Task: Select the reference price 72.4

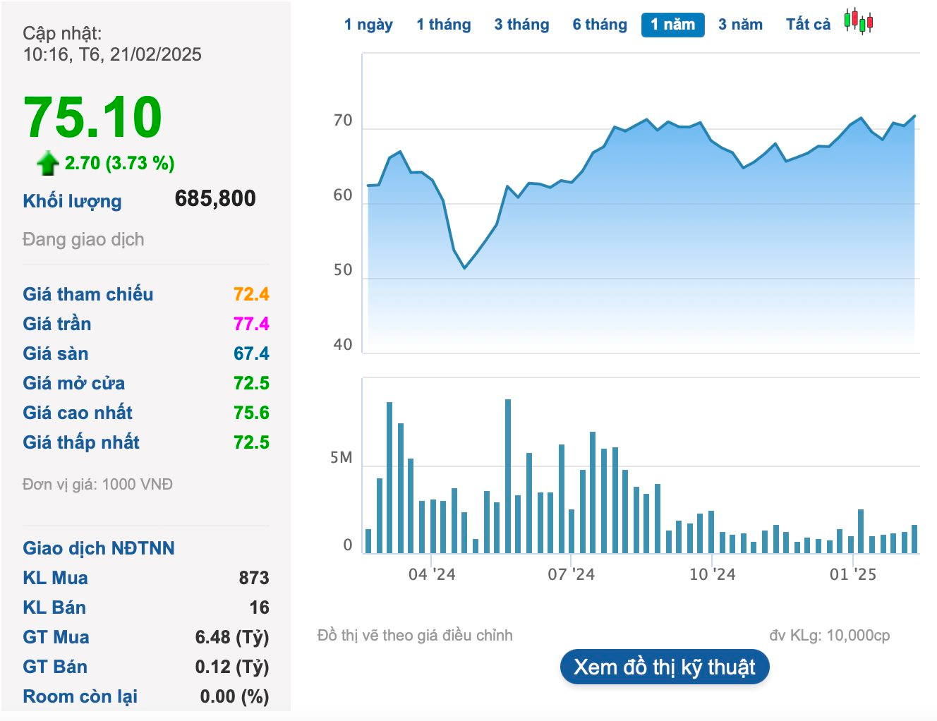Action: point(251,294)
